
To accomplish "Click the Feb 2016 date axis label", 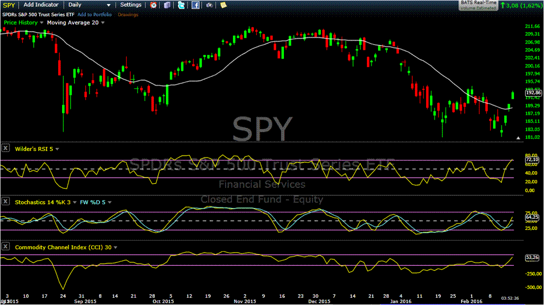I will (471, 301).
